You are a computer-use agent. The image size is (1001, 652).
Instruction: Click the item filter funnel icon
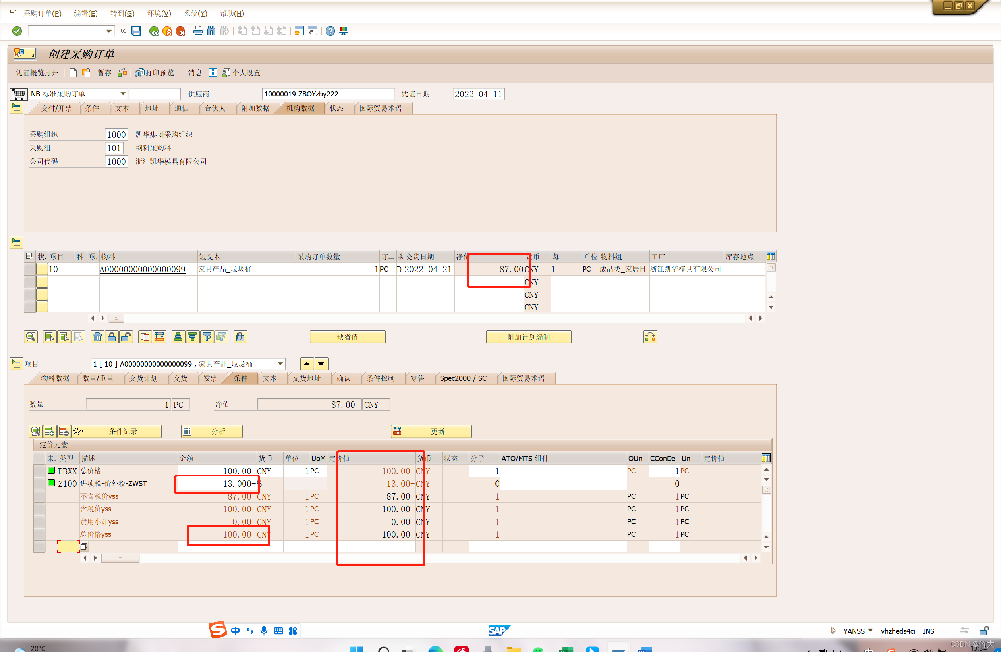207,337
